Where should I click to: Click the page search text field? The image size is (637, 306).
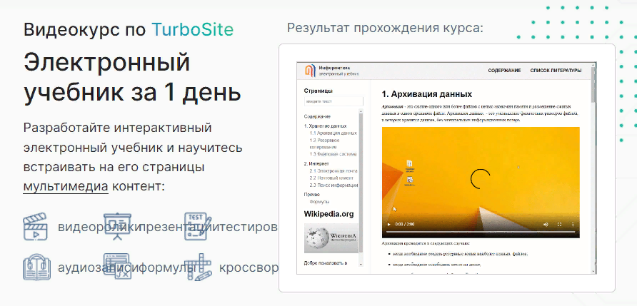(333, 102)
